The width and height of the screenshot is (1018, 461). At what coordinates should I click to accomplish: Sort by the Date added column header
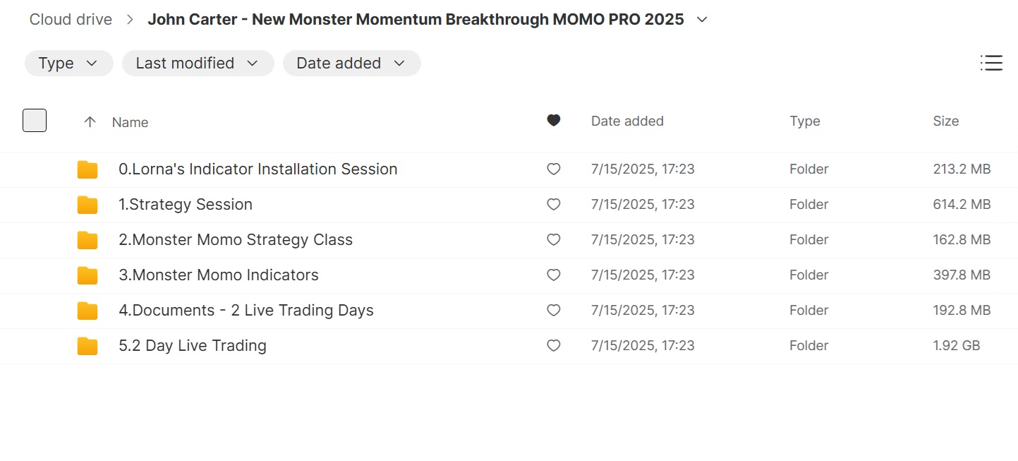[627, 121]
